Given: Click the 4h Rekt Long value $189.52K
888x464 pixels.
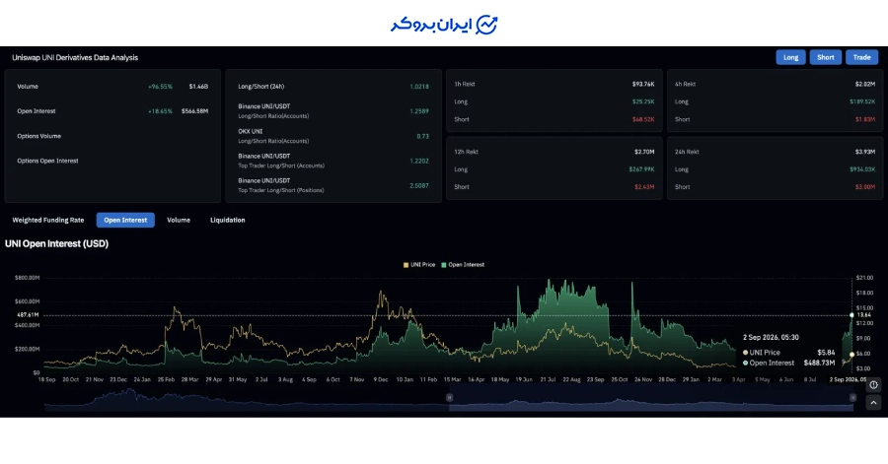Looking at the screenshot, I should tap(862, 101).
